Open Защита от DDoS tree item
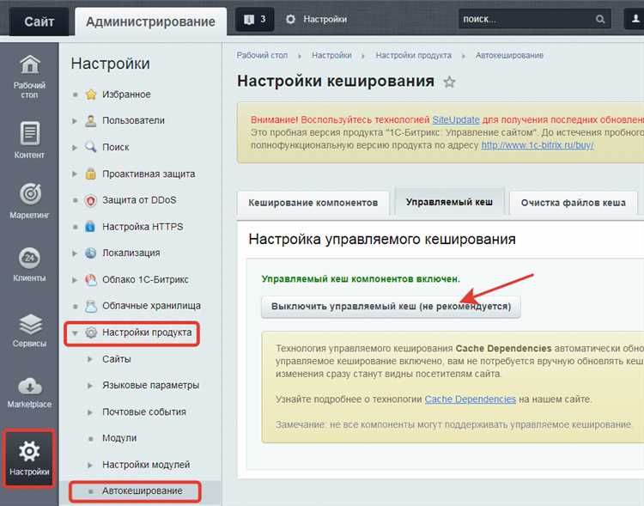 coord(139,200)
